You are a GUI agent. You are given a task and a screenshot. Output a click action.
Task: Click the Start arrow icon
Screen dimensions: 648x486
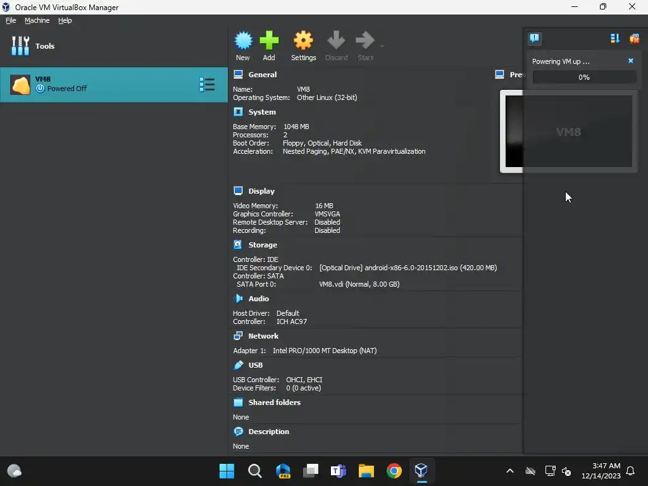365,40
